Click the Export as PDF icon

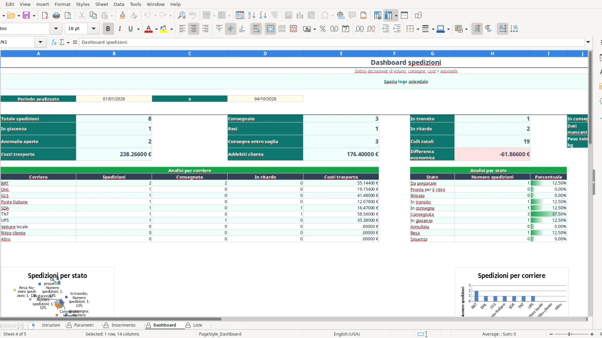coord(46,16)
